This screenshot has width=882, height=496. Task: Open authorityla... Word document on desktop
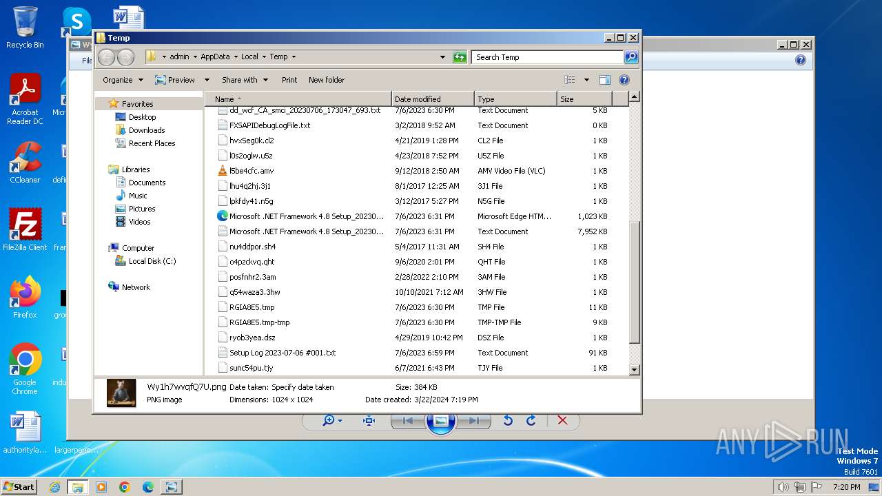(x=25, y=433)
